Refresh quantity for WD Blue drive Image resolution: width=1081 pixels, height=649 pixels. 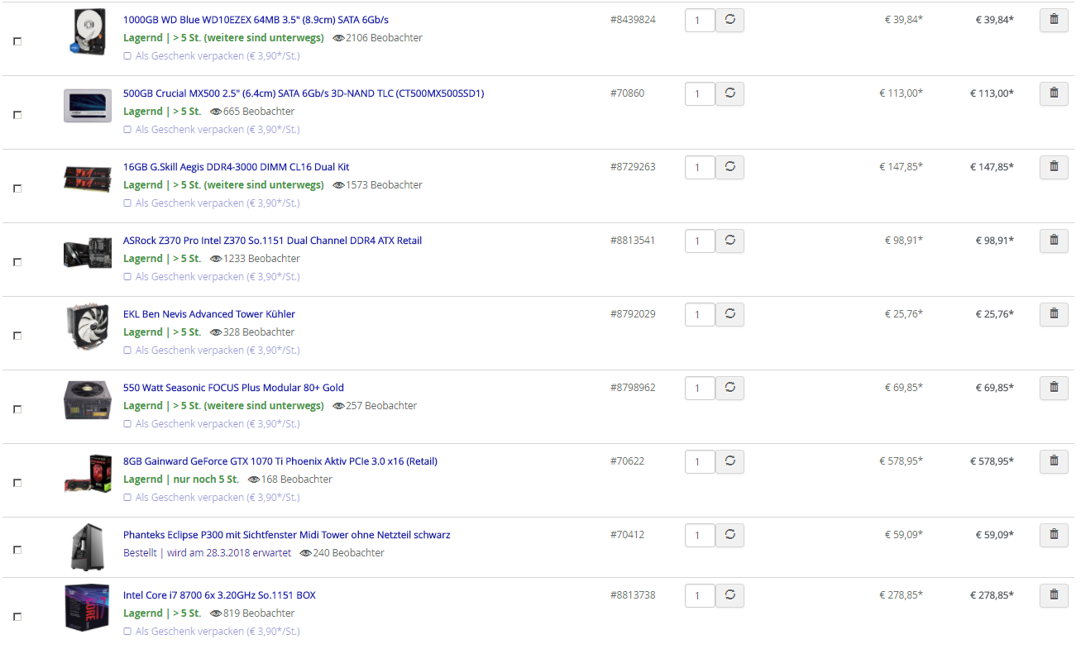tap(729, 20)
